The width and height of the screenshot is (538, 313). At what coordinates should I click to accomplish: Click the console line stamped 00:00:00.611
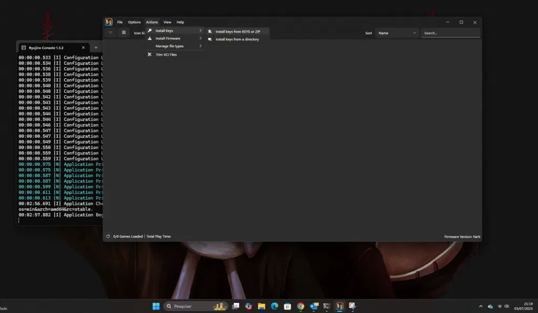pyautogui.click(x=61, y=192)
